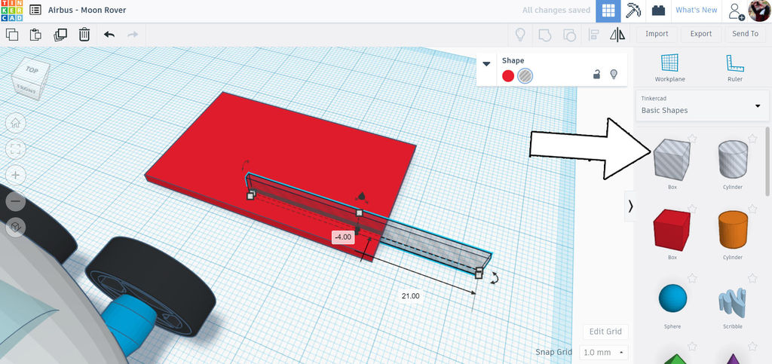Switch to 3D design grid view
The height and width of the screenshot is (364, 772).
(x=608, y=11)
